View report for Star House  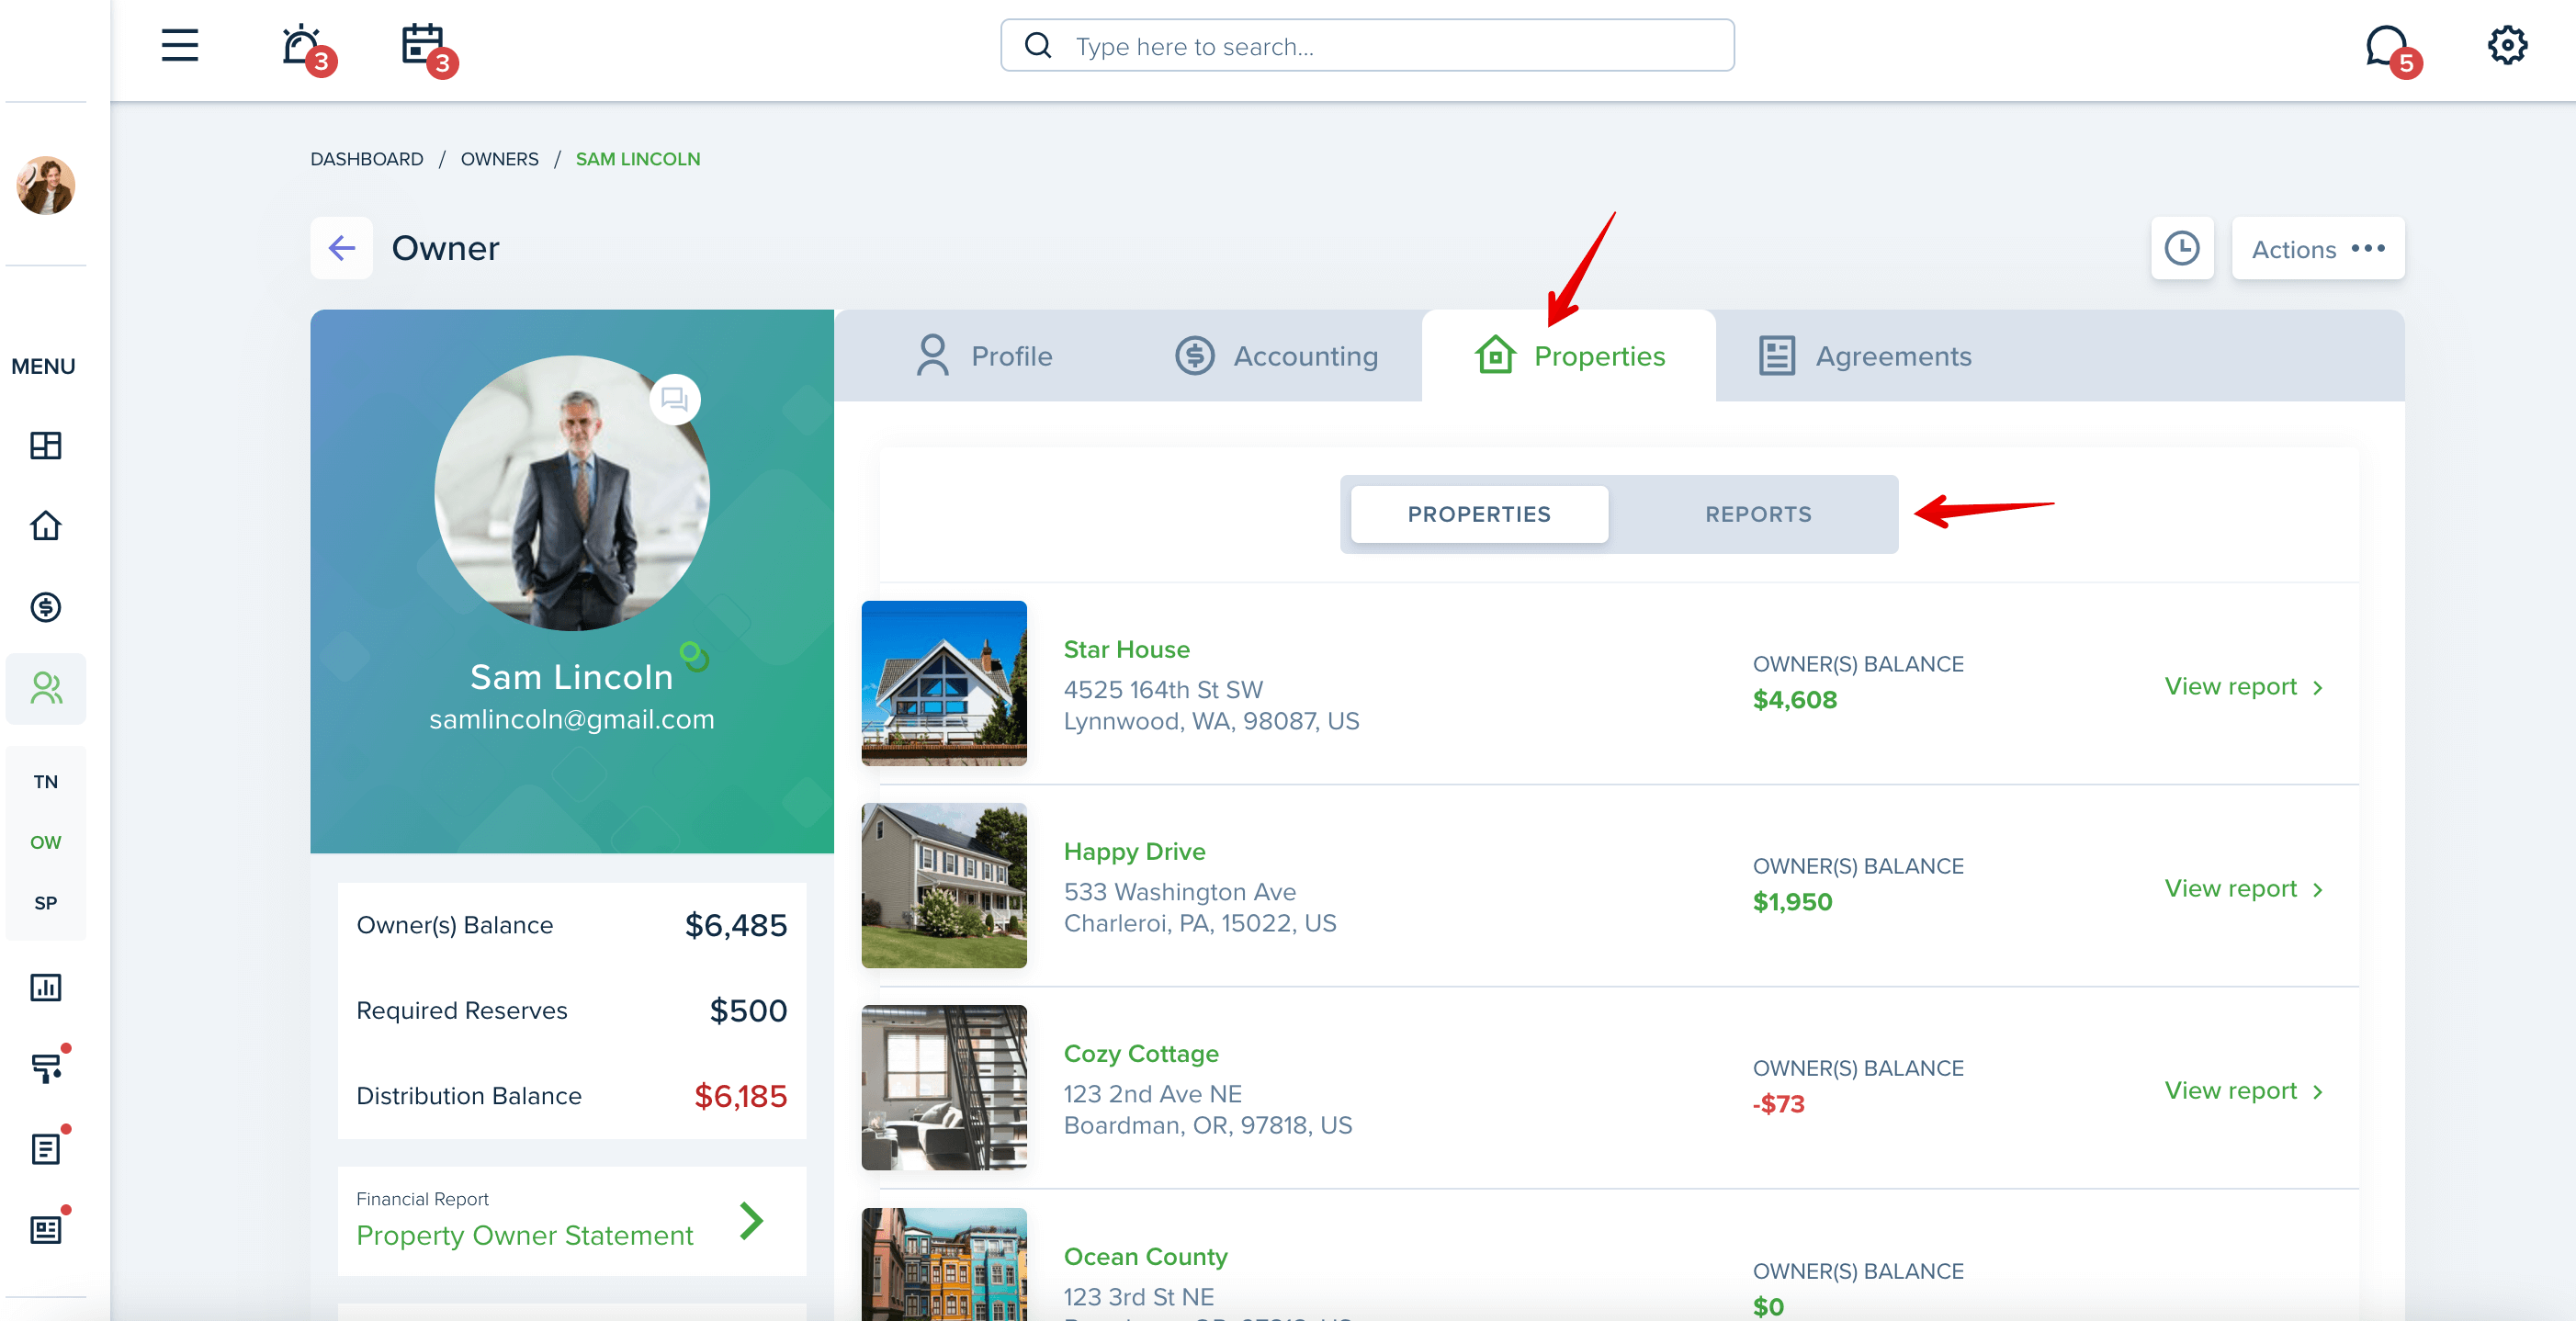tap(2243, 686)
